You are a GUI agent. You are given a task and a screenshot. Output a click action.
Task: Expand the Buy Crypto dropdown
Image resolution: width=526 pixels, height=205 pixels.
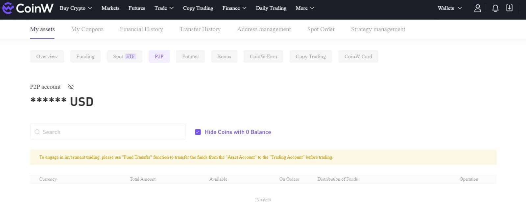(x=76, y=8)
